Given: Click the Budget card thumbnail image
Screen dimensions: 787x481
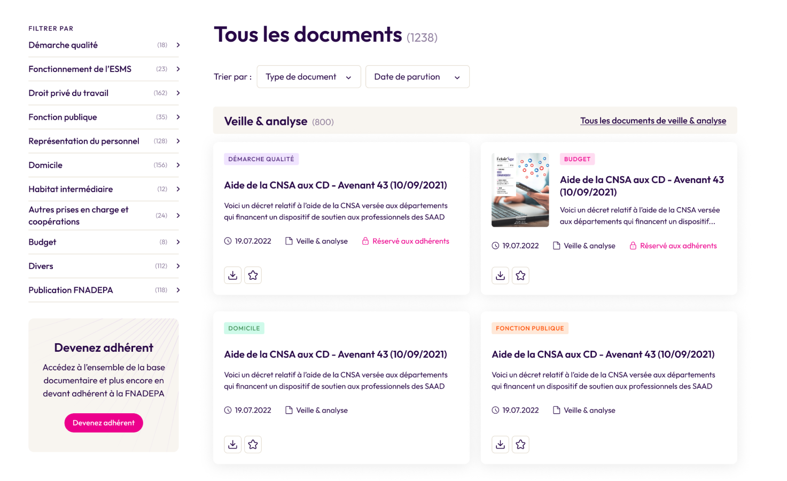Looking at the screenshot, I should [x=520, y=190].
